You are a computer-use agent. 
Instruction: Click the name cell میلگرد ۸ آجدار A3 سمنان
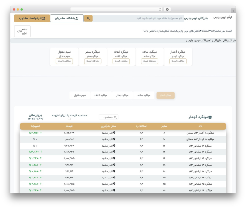200,133
